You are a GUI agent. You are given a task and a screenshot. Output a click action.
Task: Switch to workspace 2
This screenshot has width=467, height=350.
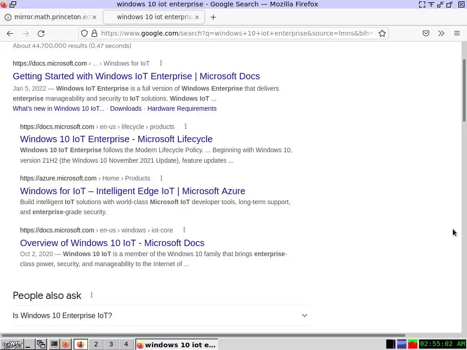coord(96,345)
